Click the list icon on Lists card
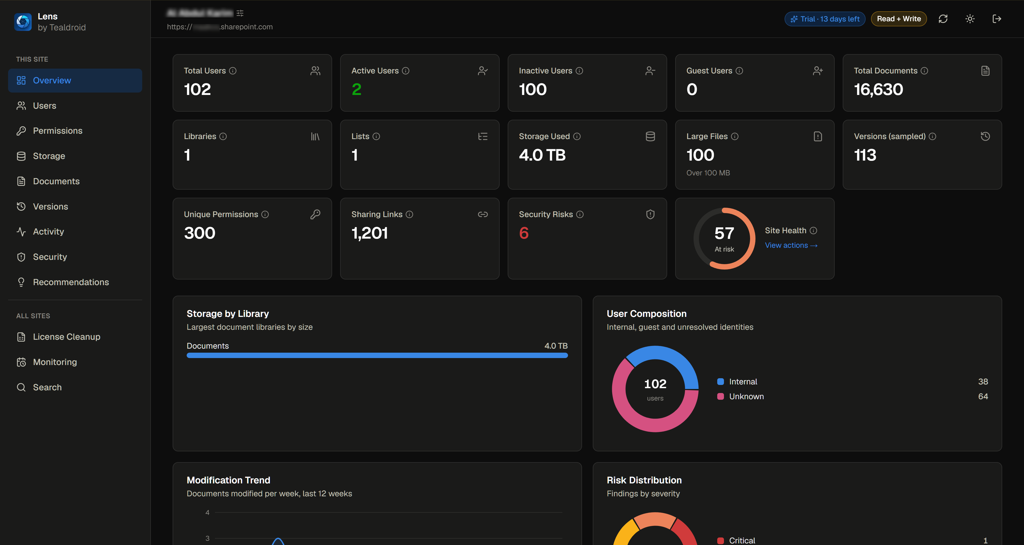Viewport: 1024px width, 545px height. coord(483,137)
